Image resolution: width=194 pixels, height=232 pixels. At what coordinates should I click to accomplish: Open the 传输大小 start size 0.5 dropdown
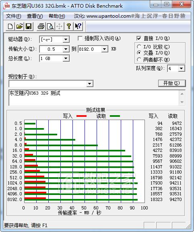click(66, 49)
